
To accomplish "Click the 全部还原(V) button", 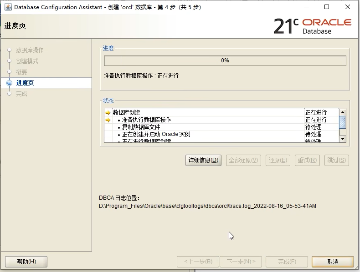I will pos(243,160).
